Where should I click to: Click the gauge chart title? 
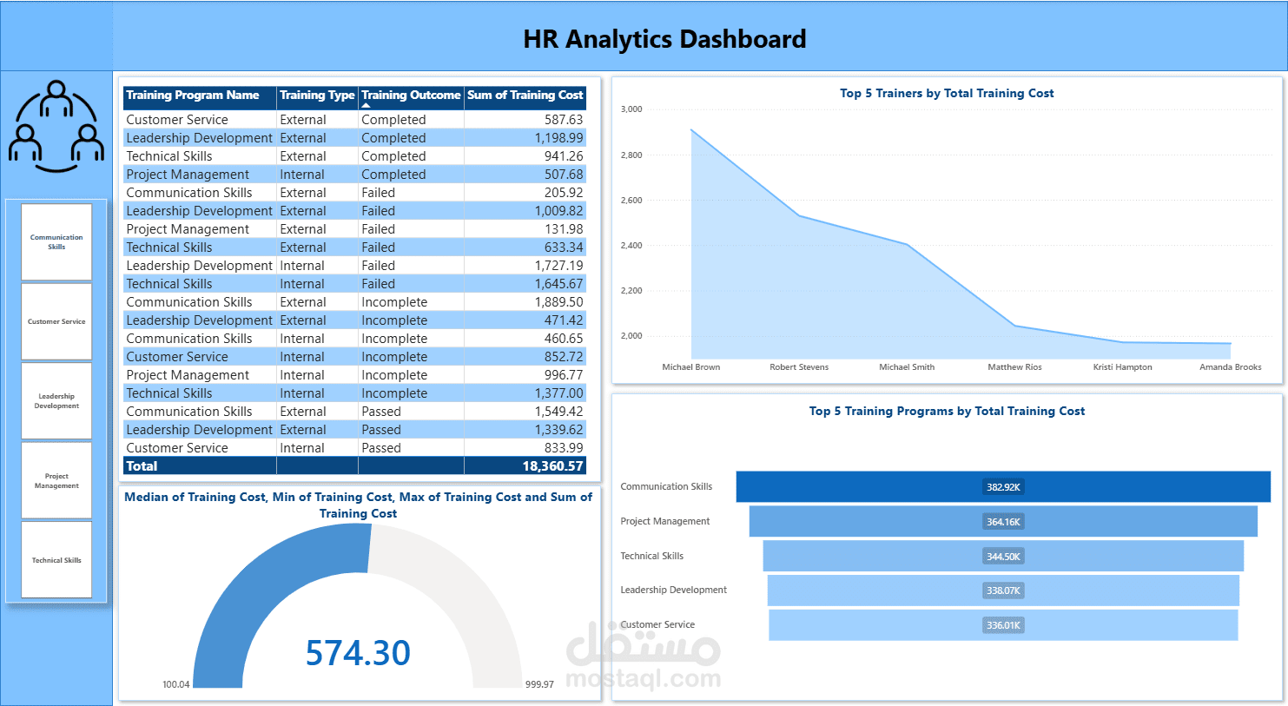coord(358,505)
